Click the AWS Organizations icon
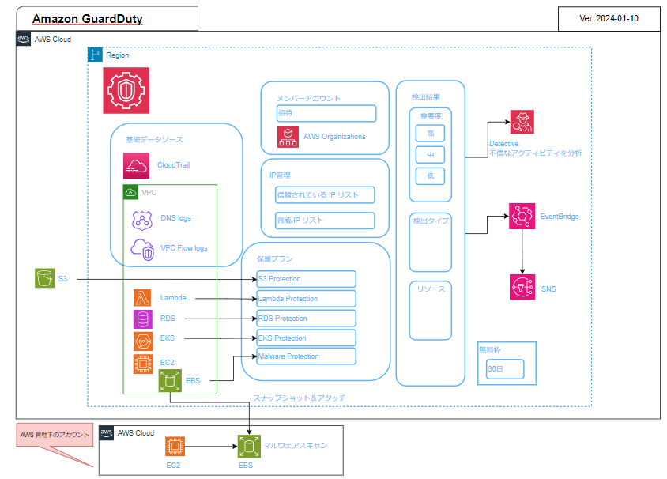 (x=288, y=136)
